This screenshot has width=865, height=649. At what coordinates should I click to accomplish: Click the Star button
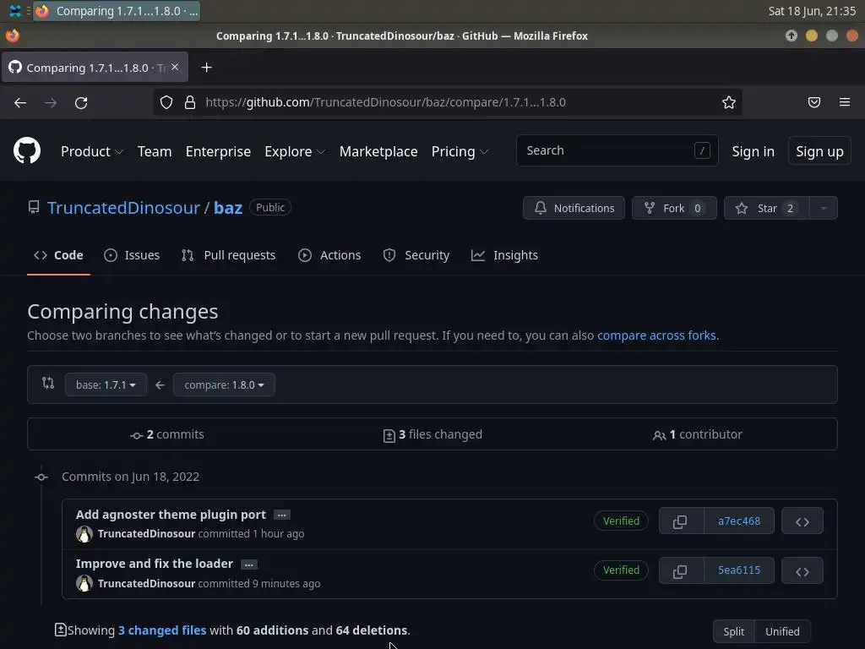pyautogui.click(x=767, y=208)
